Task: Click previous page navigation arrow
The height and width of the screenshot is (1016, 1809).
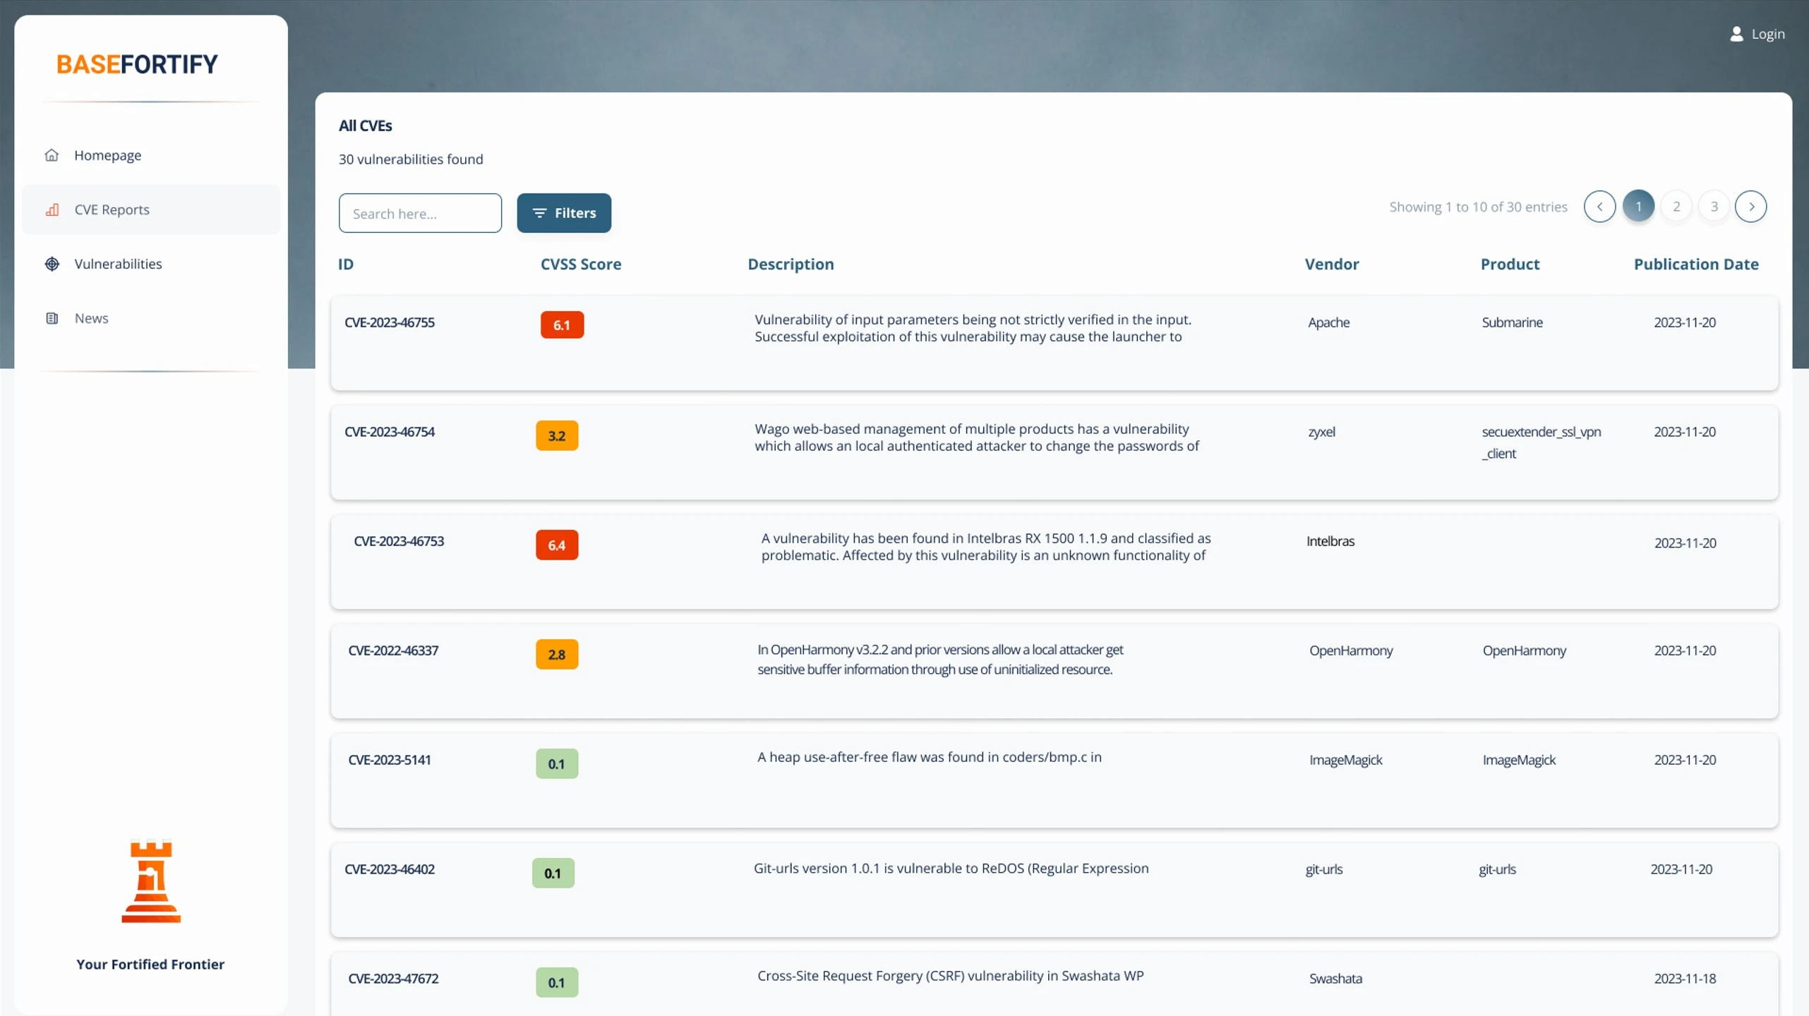Action: pyautogui.click(x=1600, y=206)
